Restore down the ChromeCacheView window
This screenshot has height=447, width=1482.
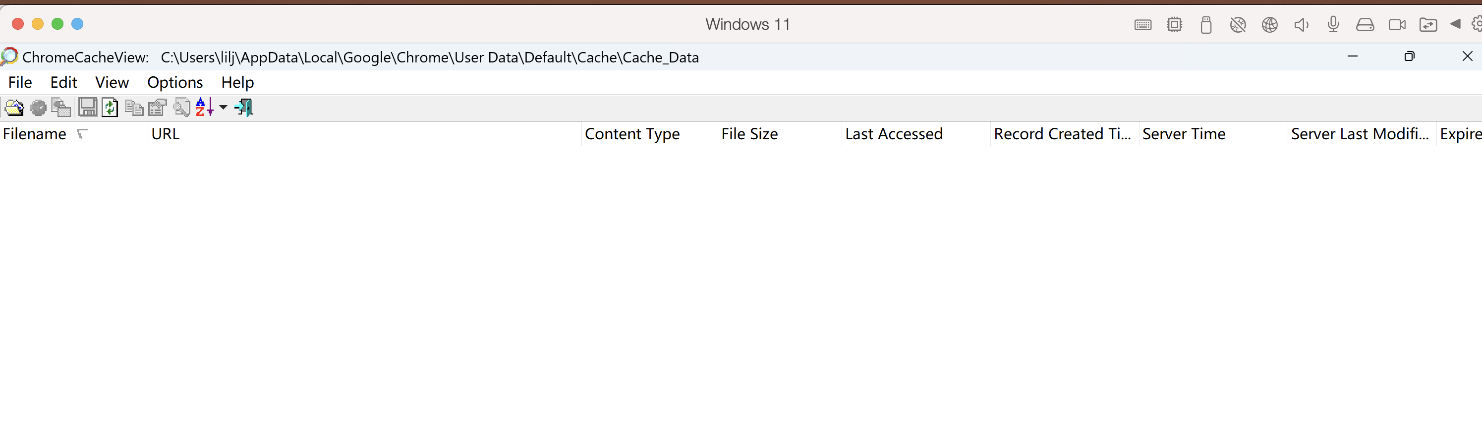1410,56
